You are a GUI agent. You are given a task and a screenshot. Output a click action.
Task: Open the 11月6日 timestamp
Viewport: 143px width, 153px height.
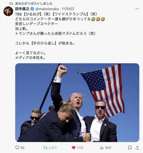pos(68,9)
